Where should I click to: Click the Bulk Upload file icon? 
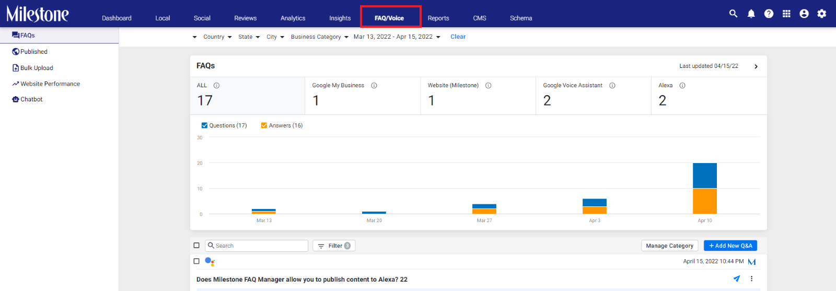point(16,68)
